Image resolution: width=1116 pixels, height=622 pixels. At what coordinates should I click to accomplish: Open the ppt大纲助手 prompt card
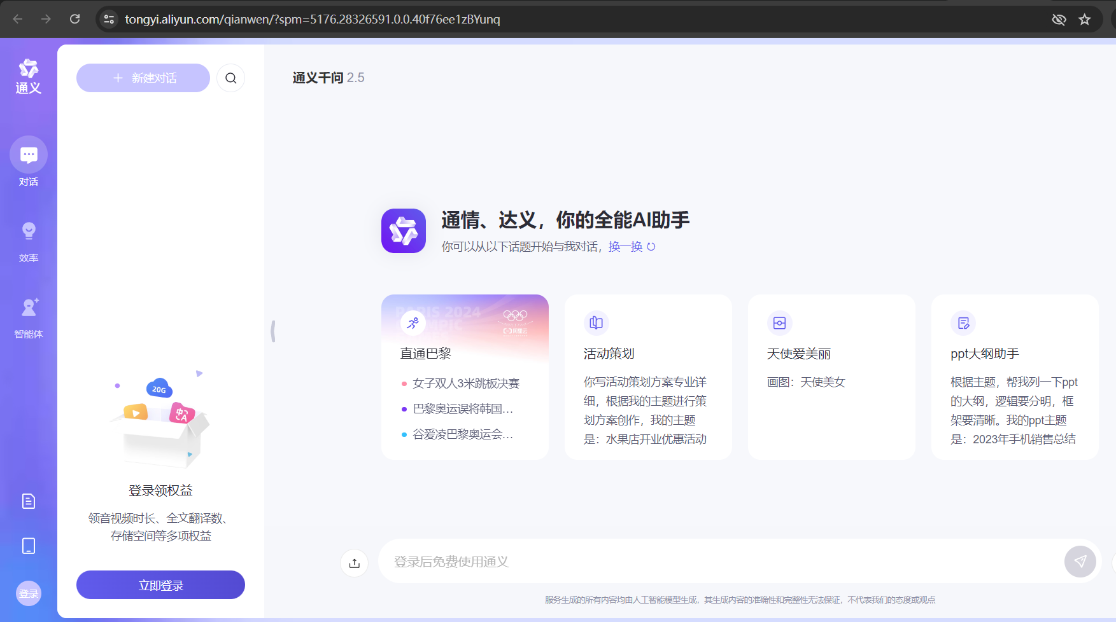click(1015, 377)
